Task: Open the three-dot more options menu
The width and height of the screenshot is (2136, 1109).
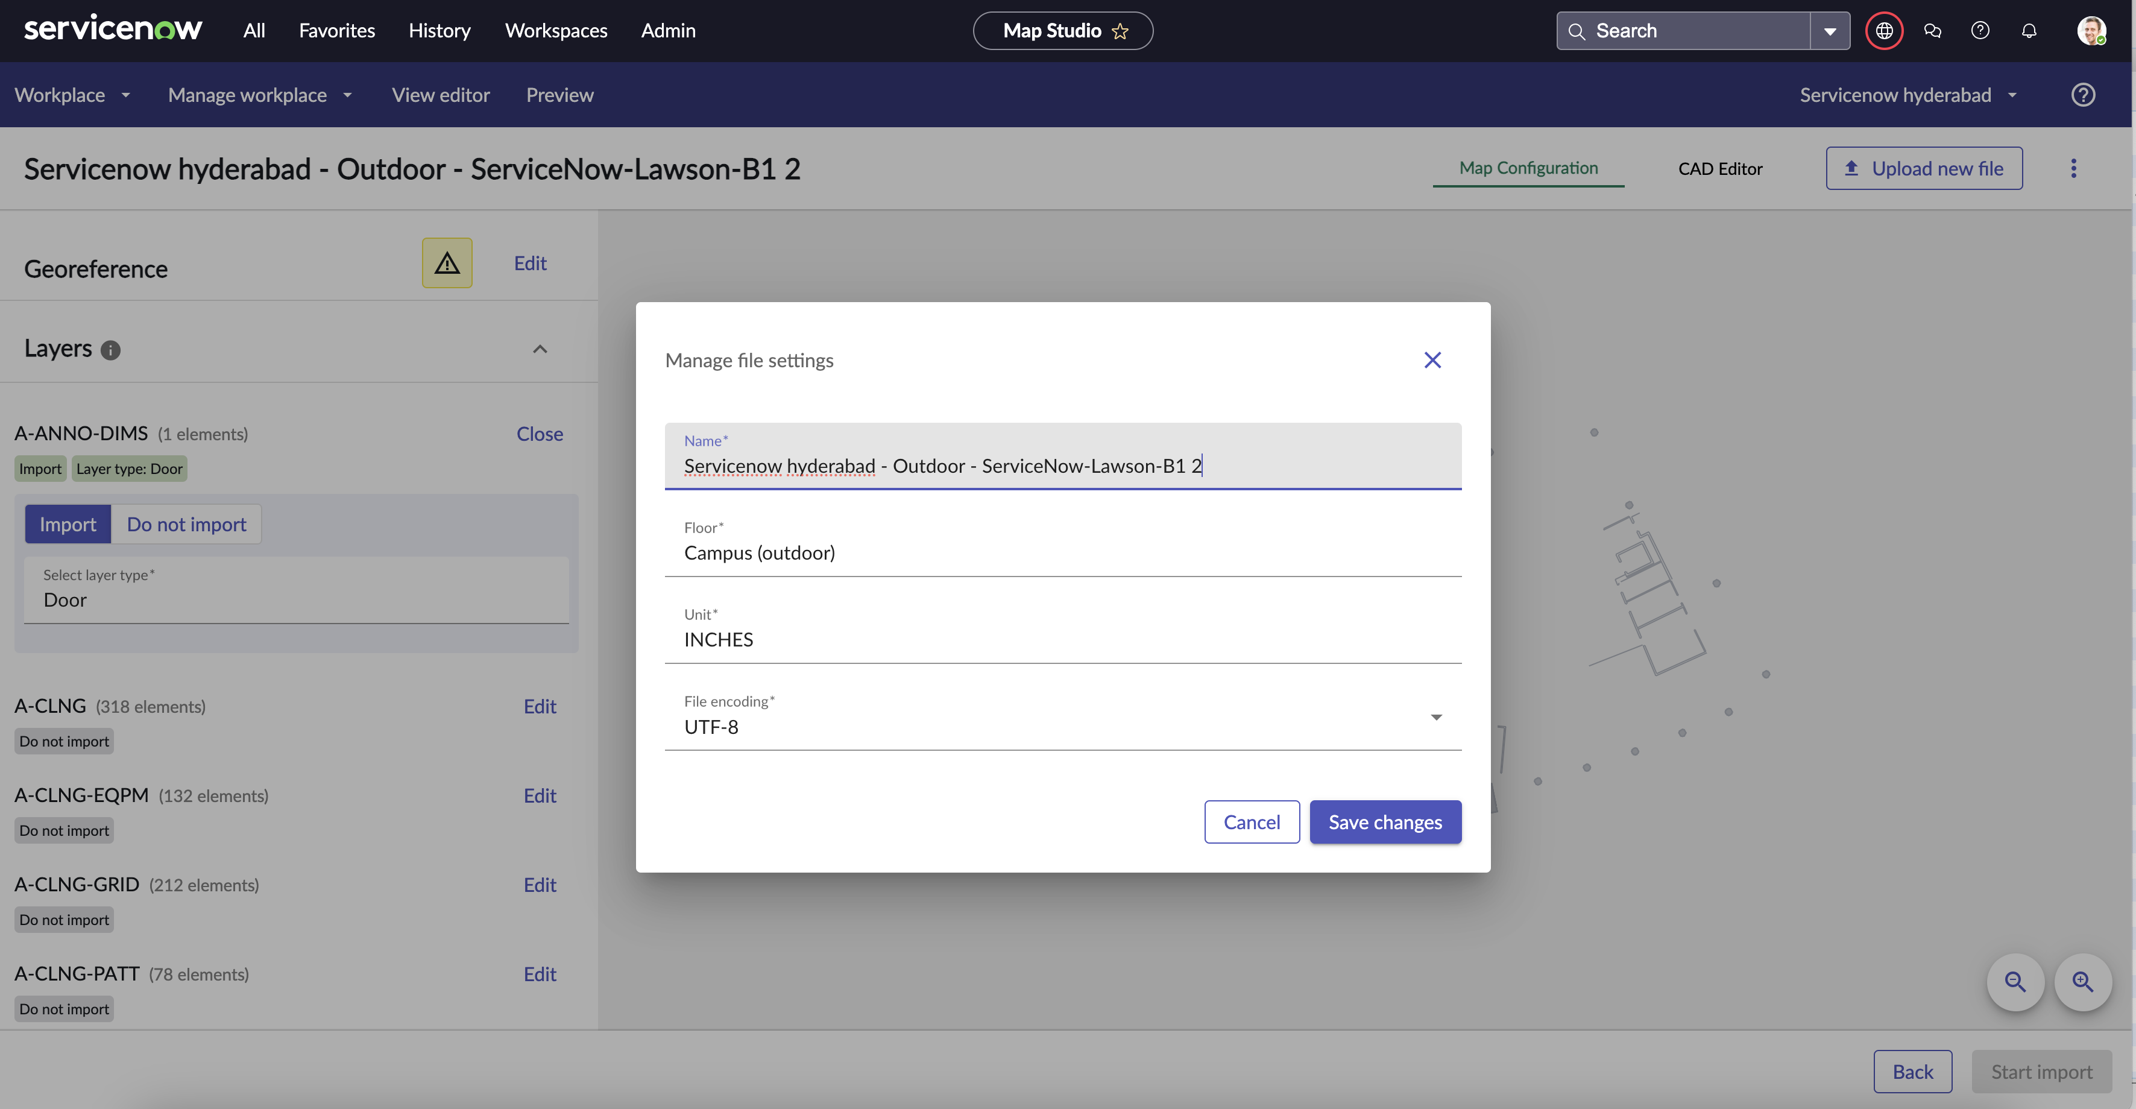Action: (2073, 168)
